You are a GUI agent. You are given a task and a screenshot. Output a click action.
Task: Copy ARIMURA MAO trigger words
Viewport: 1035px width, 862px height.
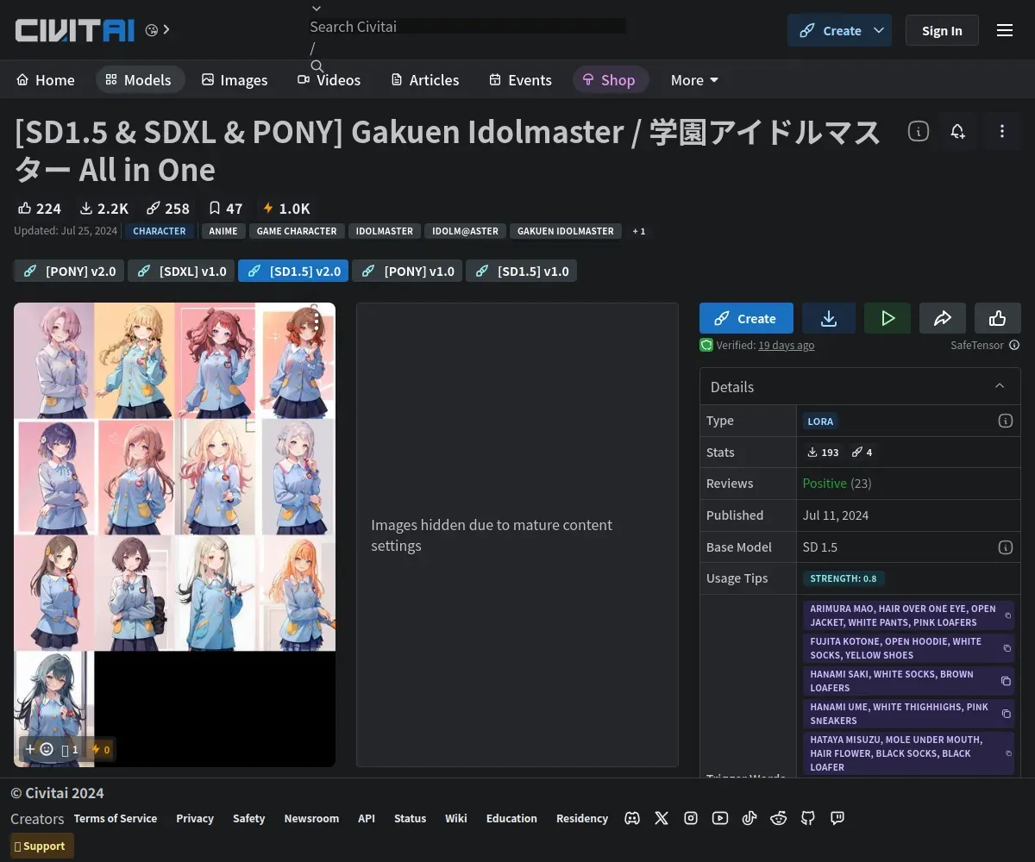pos(1007,615)
